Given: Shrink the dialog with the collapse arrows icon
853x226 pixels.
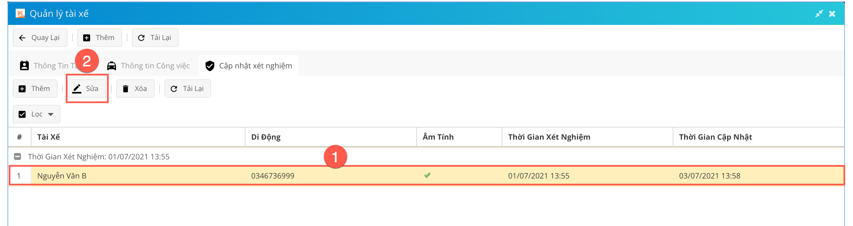Looking at the screenshot, I should [819, 14].
